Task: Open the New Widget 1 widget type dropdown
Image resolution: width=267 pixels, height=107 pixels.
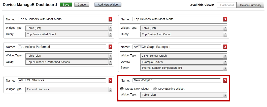Action: pos(183,95)
